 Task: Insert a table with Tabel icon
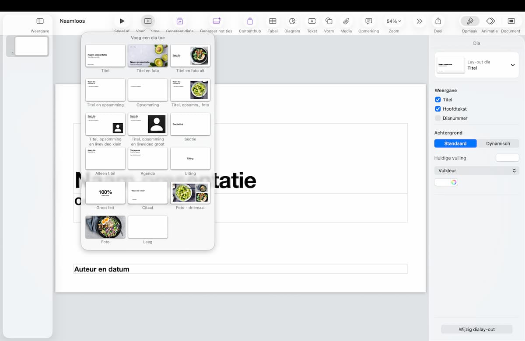273,21
